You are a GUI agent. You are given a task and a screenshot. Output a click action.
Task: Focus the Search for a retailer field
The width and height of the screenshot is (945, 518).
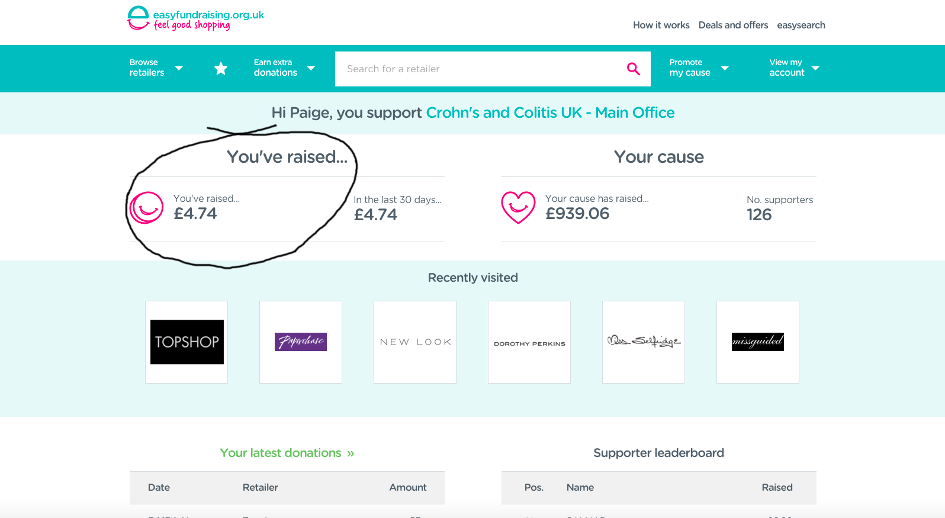(480, 69)
